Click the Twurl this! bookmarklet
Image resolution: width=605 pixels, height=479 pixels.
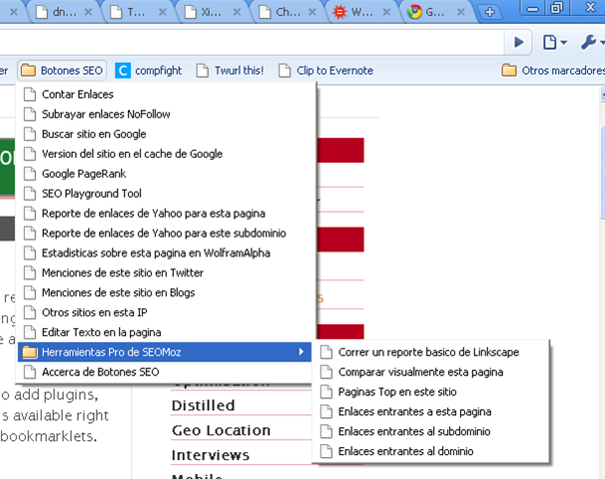click(230, 71)
